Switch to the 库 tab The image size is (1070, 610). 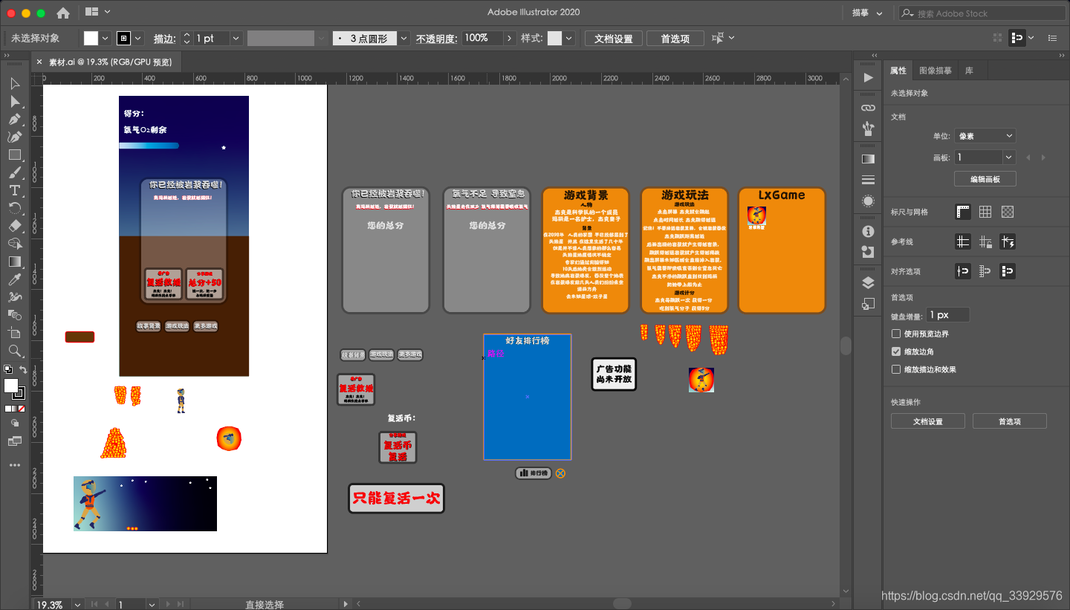(x=969, y=71)
